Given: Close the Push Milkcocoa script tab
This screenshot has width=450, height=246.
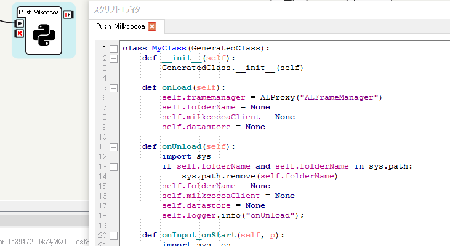Looking at the screenshot, I should (x=153, y=26).
